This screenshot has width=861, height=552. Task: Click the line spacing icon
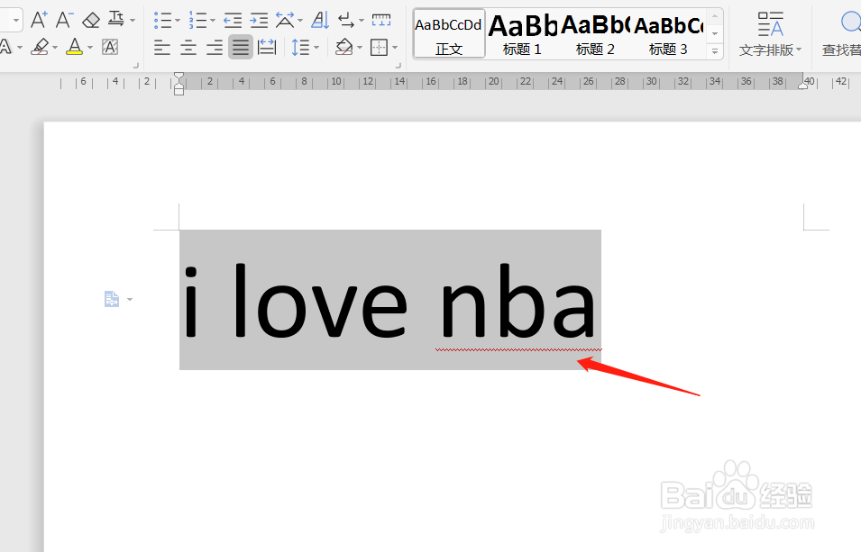coord(300,47)
